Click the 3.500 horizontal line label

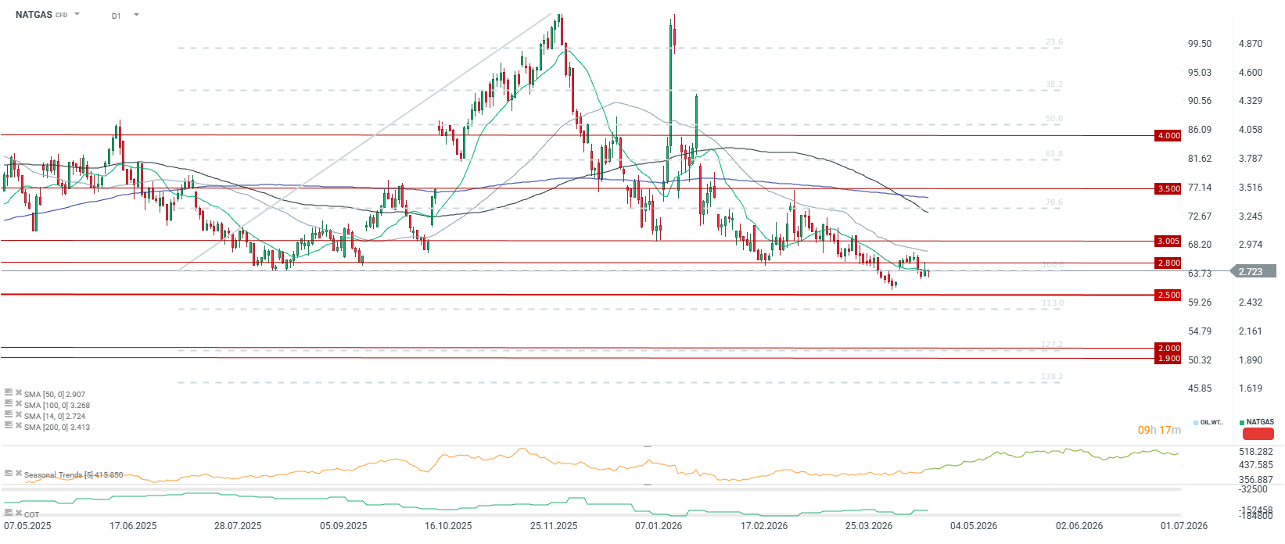click(1168, 188)
